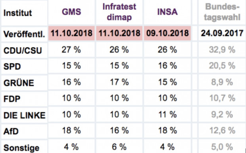Open the INSA institute link
The height and width of the screenshot is (153, 246).
coord(167,12)
